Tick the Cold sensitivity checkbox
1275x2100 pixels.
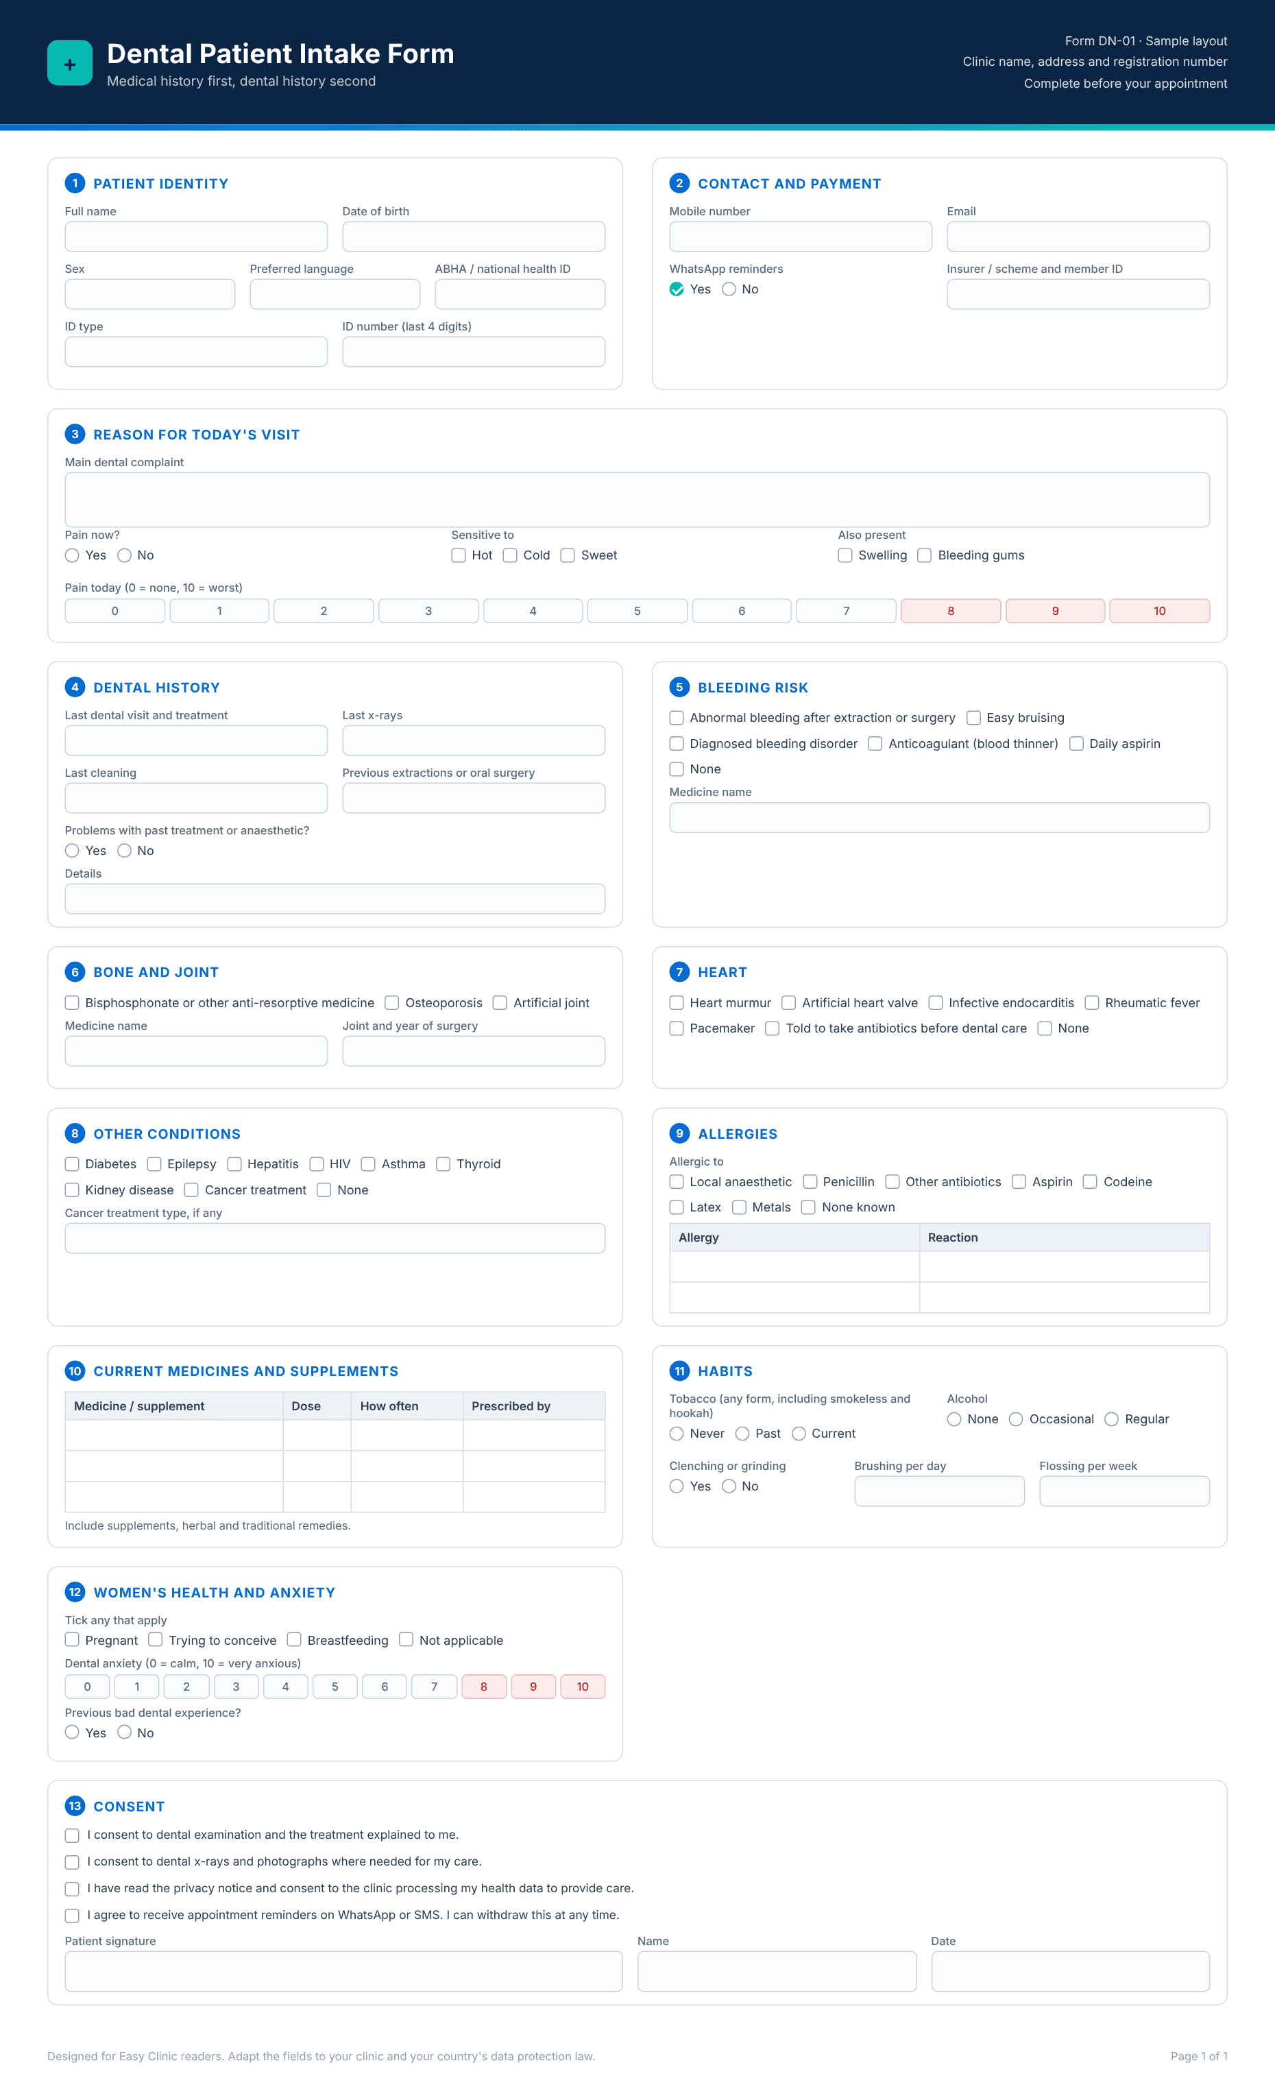click(x=511, y=556)
